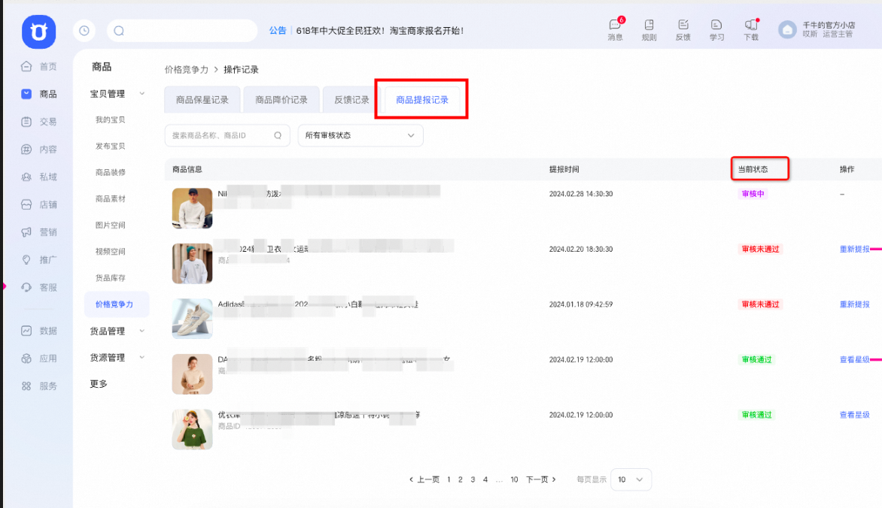This screenshot has height=508, width=882.
Task: Go to 首页 in the sidebar
Action: (39, 66)
